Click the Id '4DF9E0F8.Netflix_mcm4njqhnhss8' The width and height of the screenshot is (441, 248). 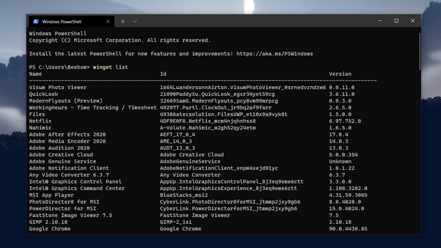point(208,121)
